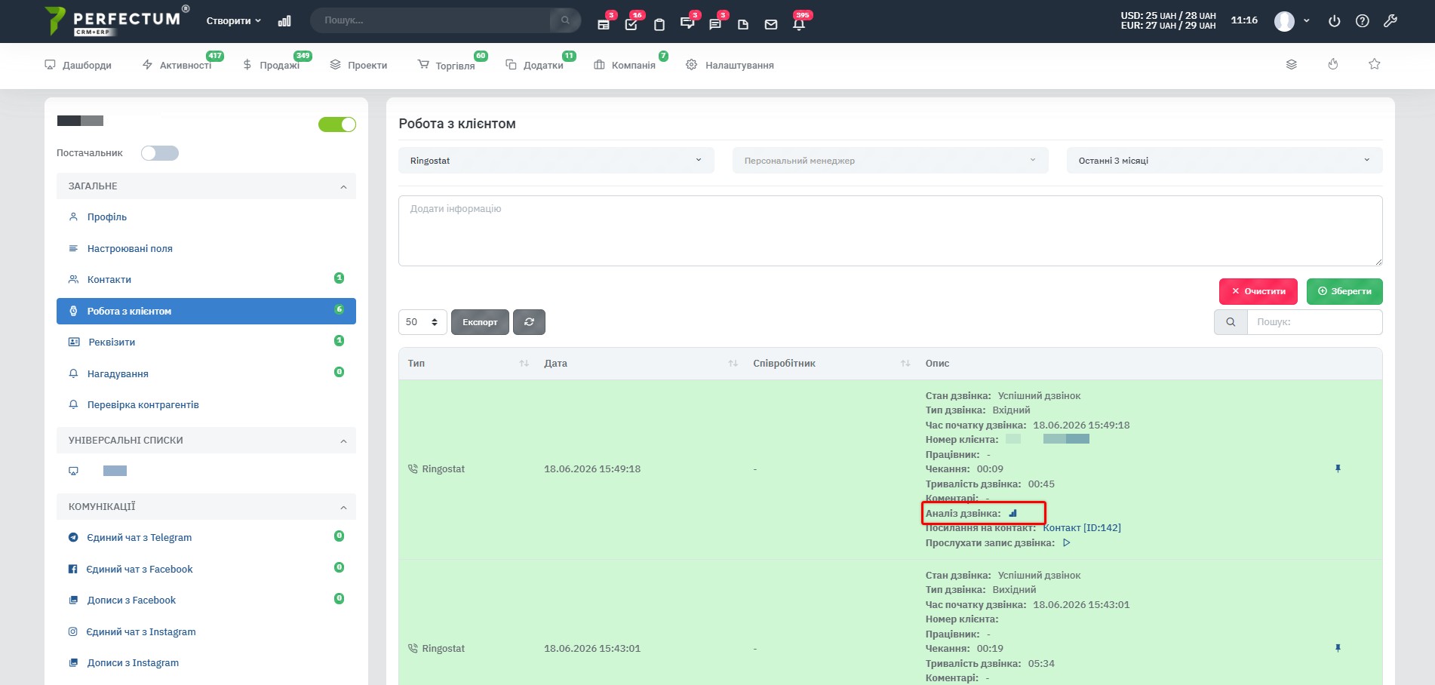Click the Експорт button

(480, 322)
